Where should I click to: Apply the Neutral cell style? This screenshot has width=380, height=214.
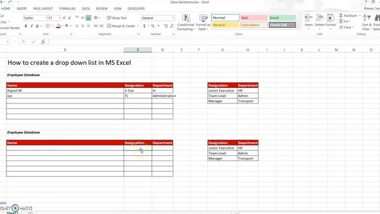coord(226,25)
